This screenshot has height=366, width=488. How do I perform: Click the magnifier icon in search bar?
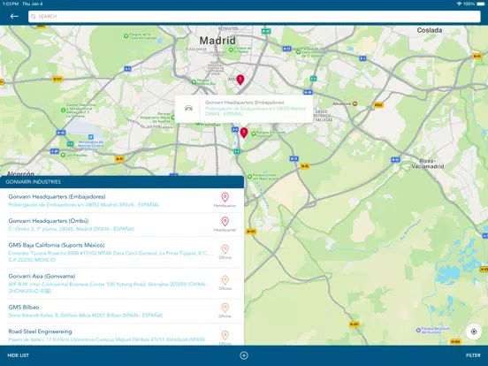(34, 17)
